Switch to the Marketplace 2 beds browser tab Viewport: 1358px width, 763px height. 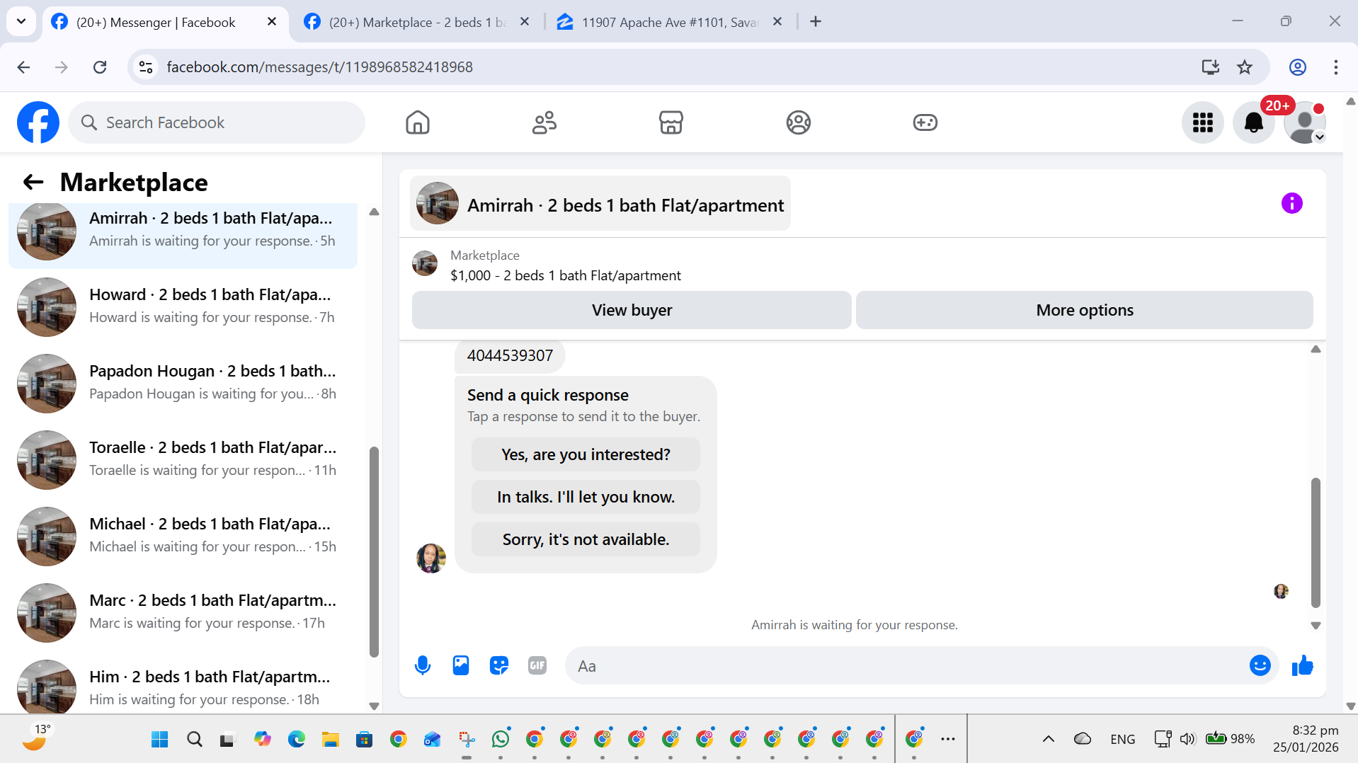click(x=416, y=22)
